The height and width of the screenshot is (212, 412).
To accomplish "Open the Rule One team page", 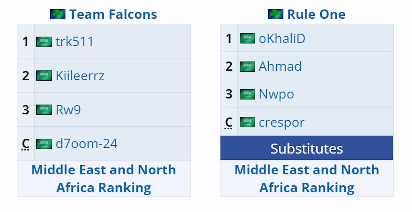I will click(316, 14).
